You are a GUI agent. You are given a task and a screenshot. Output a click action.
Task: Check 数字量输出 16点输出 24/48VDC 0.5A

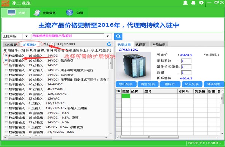coord(6,132)
